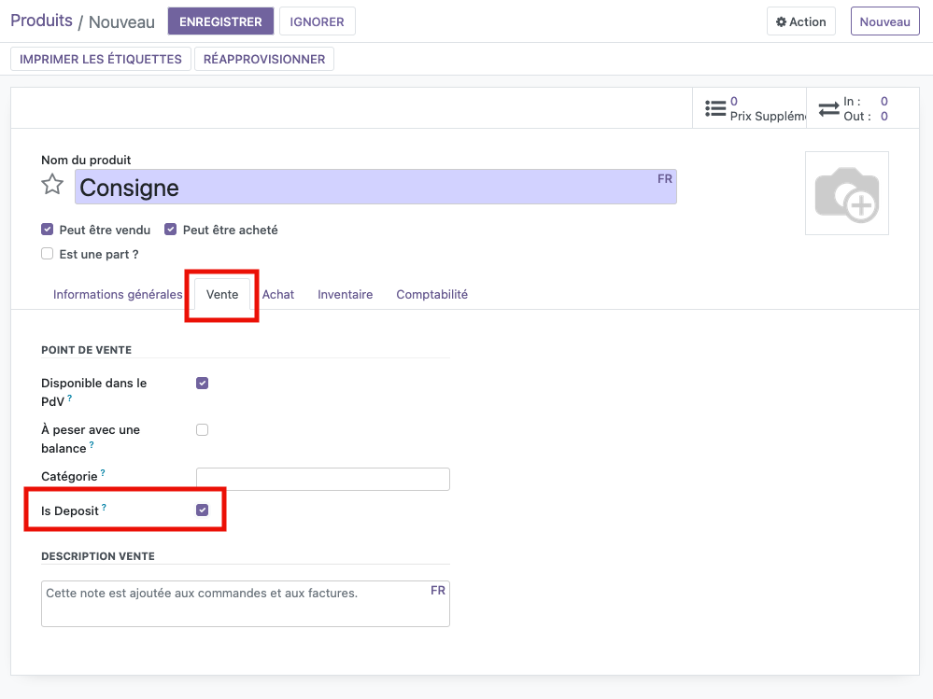The image size is (933, 699).
Task: Upload product image via camera placeholder
Action: point(846,193)
